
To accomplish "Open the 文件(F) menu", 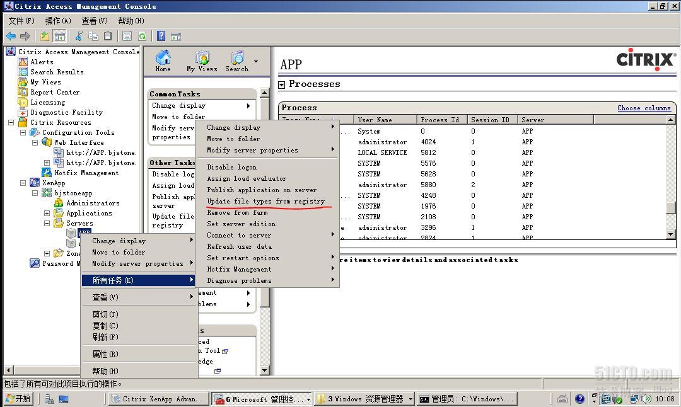I will [x=21, y=21].
